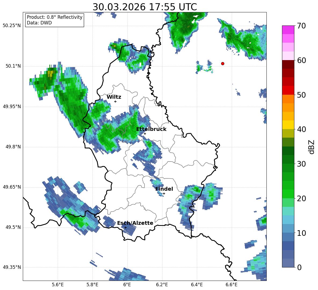Click the 49.65°N latitude label
Viewport: 318px width, 290px height.
click(12, 187)
